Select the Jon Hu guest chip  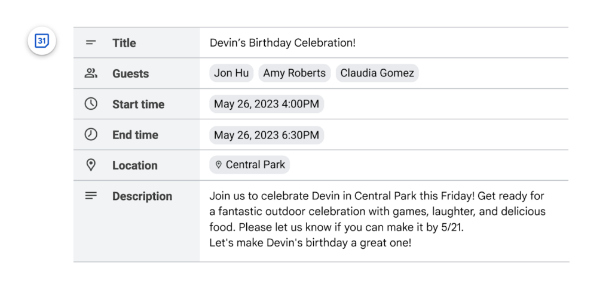[231, 73]
